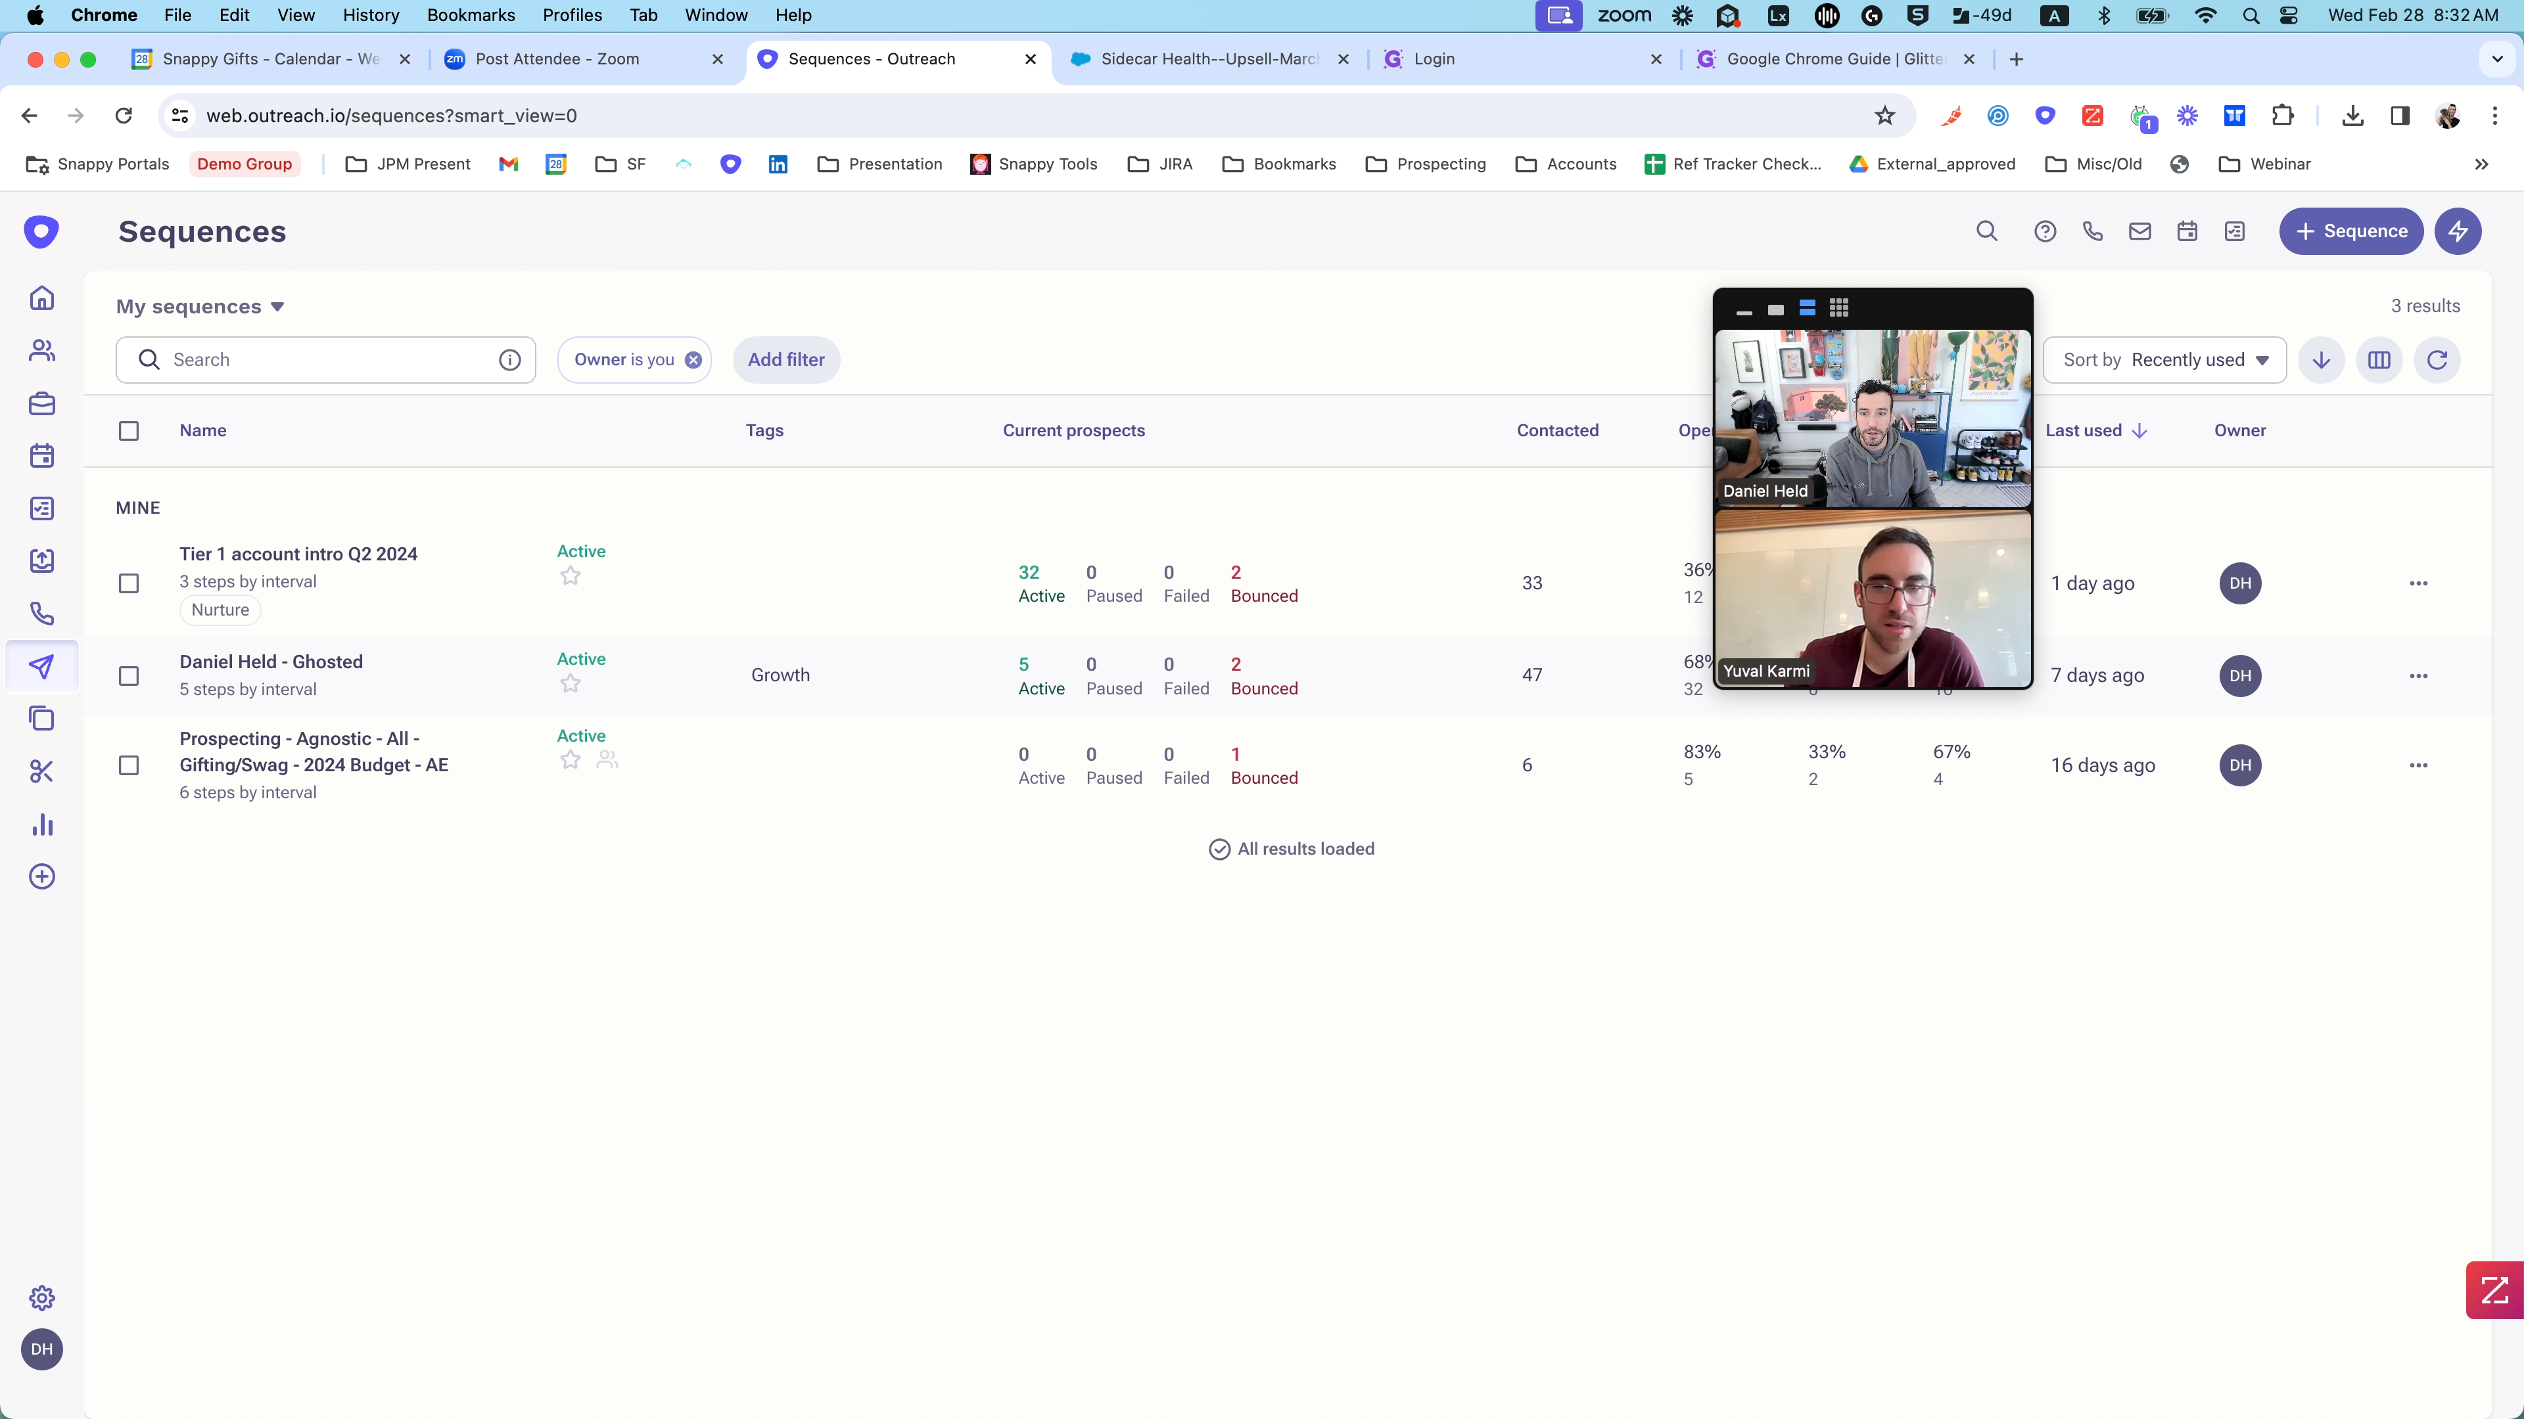Open the Prospects people icon in sidebar
Viewport: 2524px width, 1419px height.
41,351
